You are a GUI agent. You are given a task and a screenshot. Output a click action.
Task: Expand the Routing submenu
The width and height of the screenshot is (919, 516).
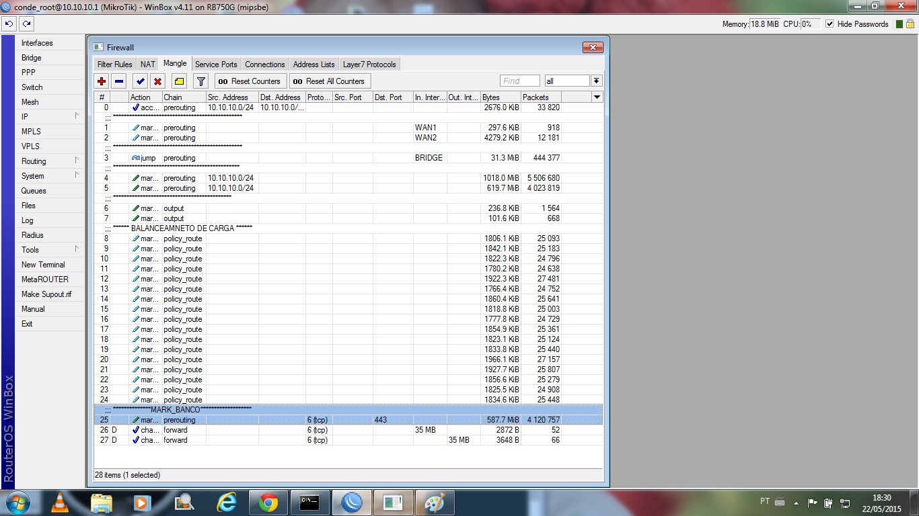pyautogui.click(x=50, y=161)
